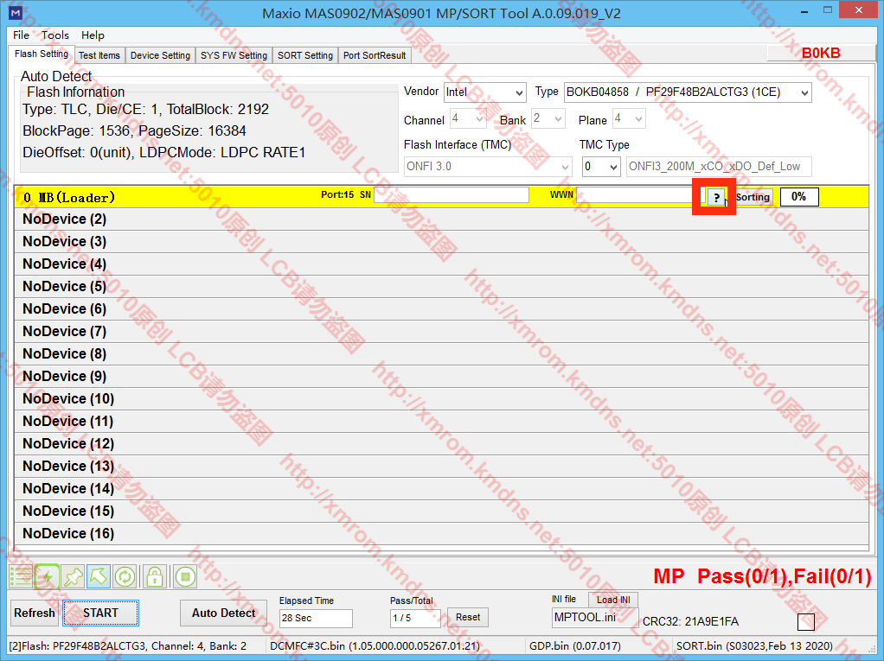884x661 pixels.
Task: Open the TMC Type dropdown set to 0
Action: pyautogui.click(x=601, y=167)
